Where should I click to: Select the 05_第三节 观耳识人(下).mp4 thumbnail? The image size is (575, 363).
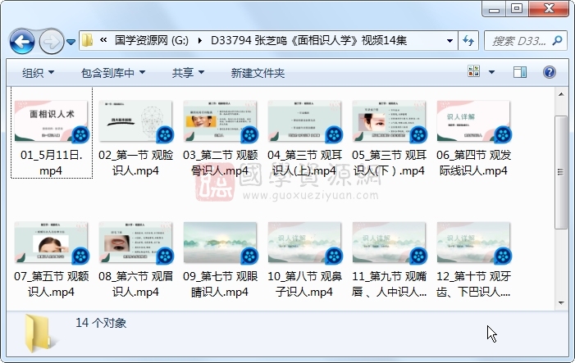coord(389,121)
